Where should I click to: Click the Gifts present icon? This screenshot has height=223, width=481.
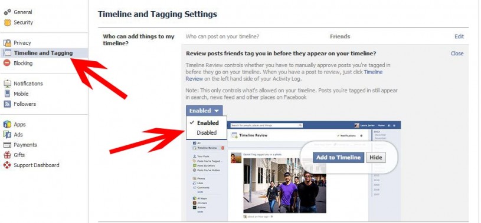click(x=7, y=155)
